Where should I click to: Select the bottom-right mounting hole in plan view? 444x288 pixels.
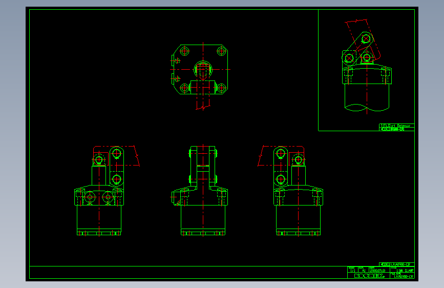tap(221, 88)
